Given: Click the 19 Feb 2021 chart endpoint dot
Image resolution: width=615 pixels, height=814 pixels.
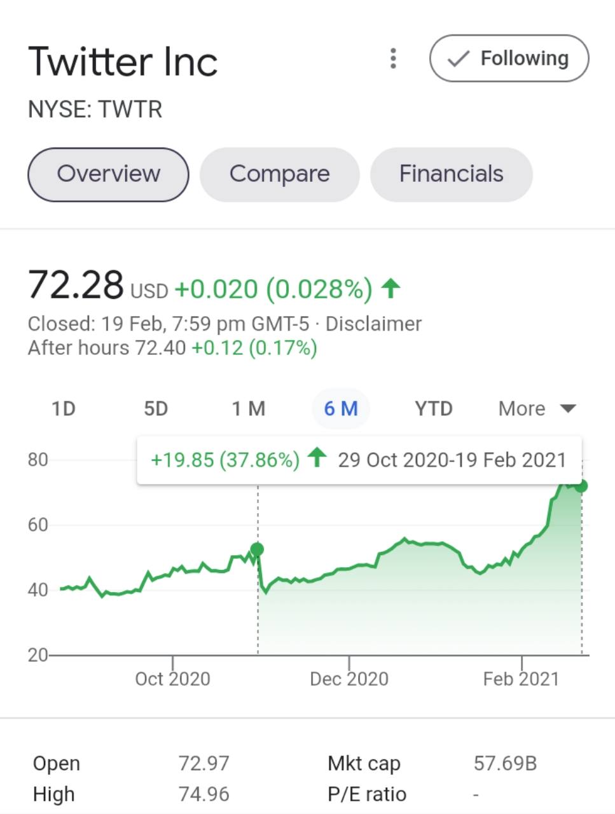Looking at the screenshot, I should (581, 486).
